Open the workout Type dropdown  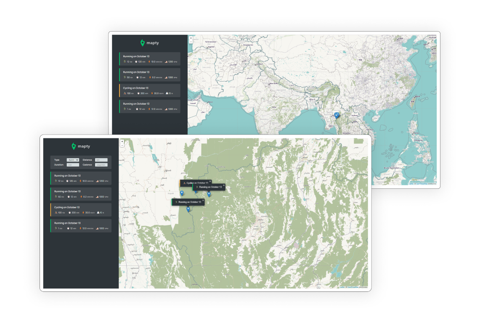point(73,160)
